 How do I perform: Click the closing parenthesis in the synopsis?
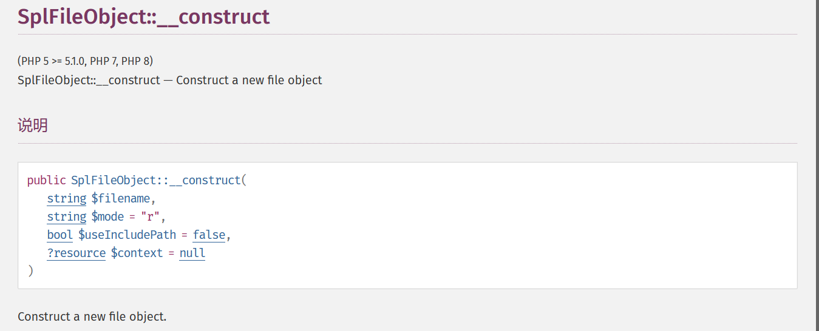tap(31, 271)
